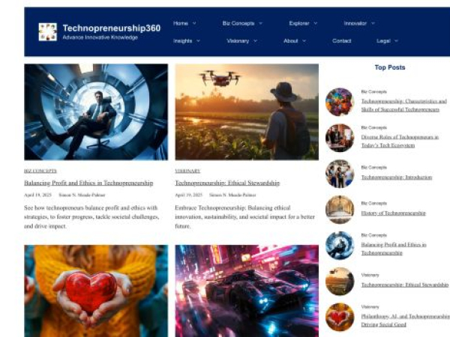Open the Explorer menu item

[299, 23]
